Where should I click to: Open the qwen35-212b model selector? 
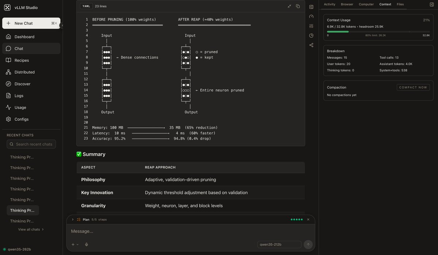(279, 244)
